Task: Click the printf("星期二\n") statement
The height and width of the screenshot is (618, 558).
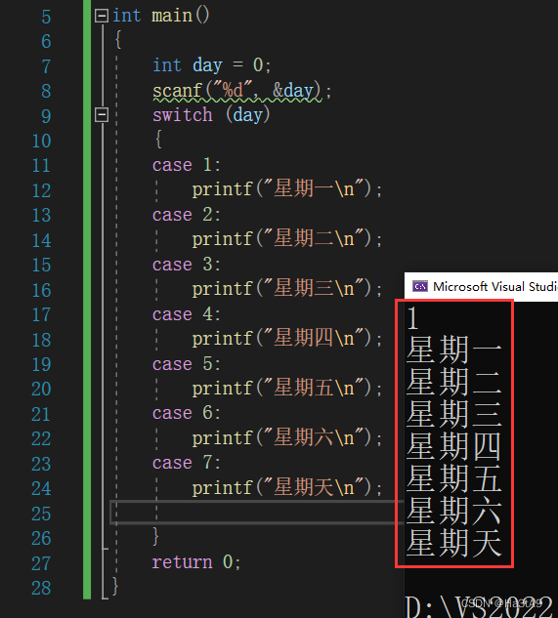Action: [x=287, y=239]
